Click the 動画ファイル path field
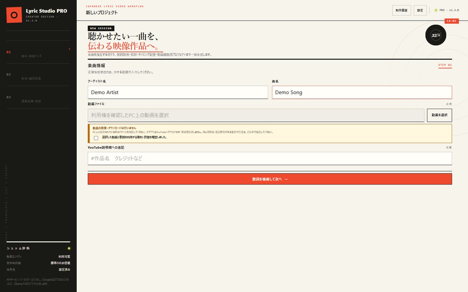The width and height of the screenshot is (468, 292). 256,115
